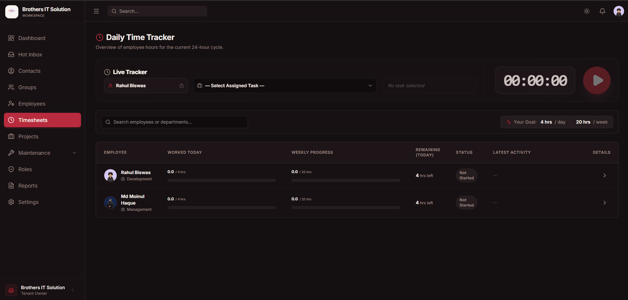
Task: Open Dashboard from the sidebar
Action: pos(43,38)
